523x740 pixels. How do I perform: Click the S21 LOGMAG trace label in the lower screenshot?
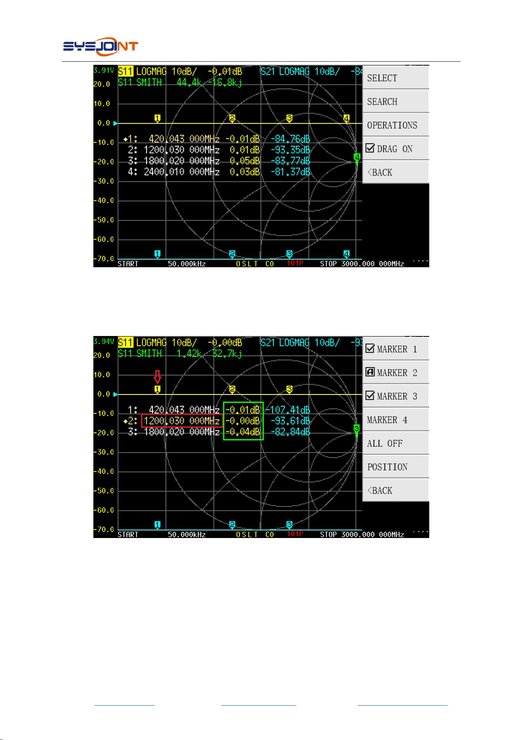pyautogui.click(x=311, y=343)
